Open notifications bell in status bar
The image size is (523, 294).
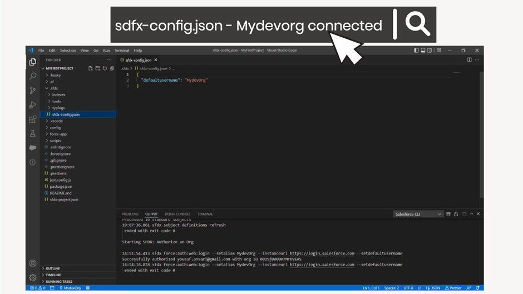[477, 288]
